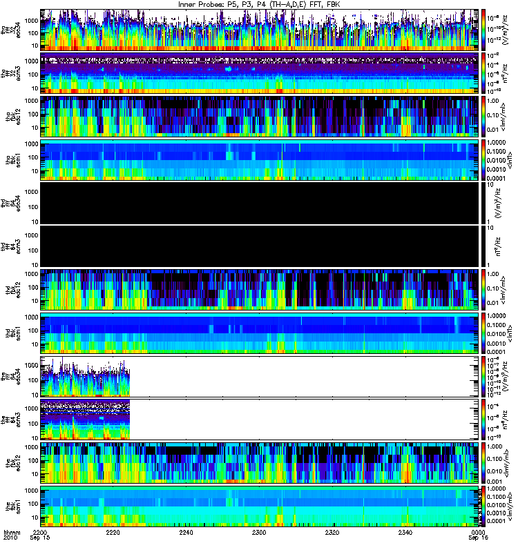
Task: Click the 2220 time axis label
Action: point(113,533)
